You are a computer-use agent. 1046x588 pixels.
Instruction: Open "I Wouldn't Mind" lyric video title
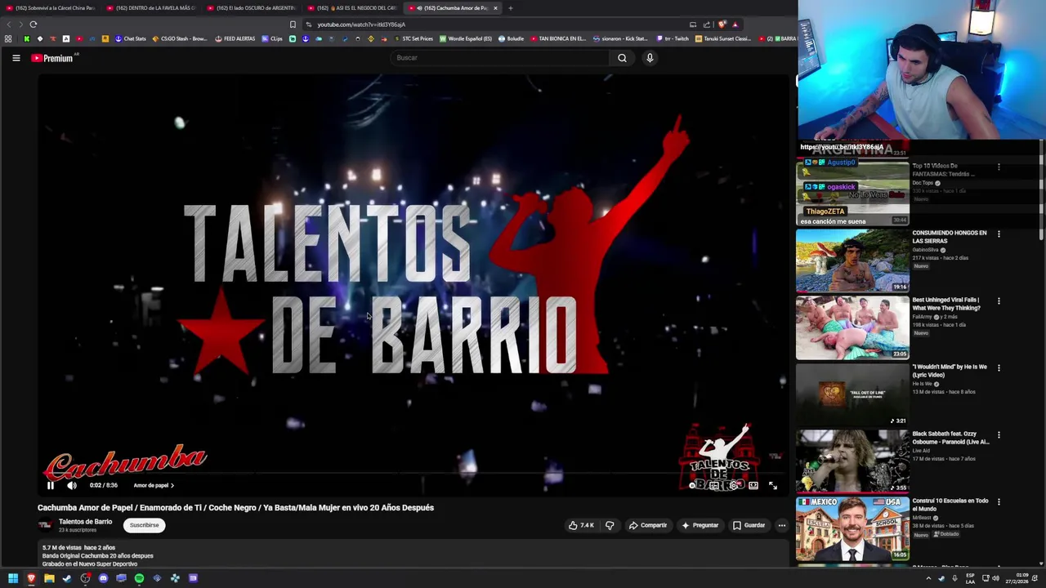tap(950, 371)
